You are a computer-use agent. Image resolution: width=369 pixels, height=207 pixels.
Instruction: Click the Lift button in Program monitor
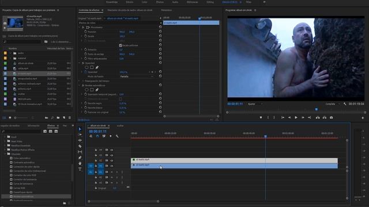coord(318,117)
